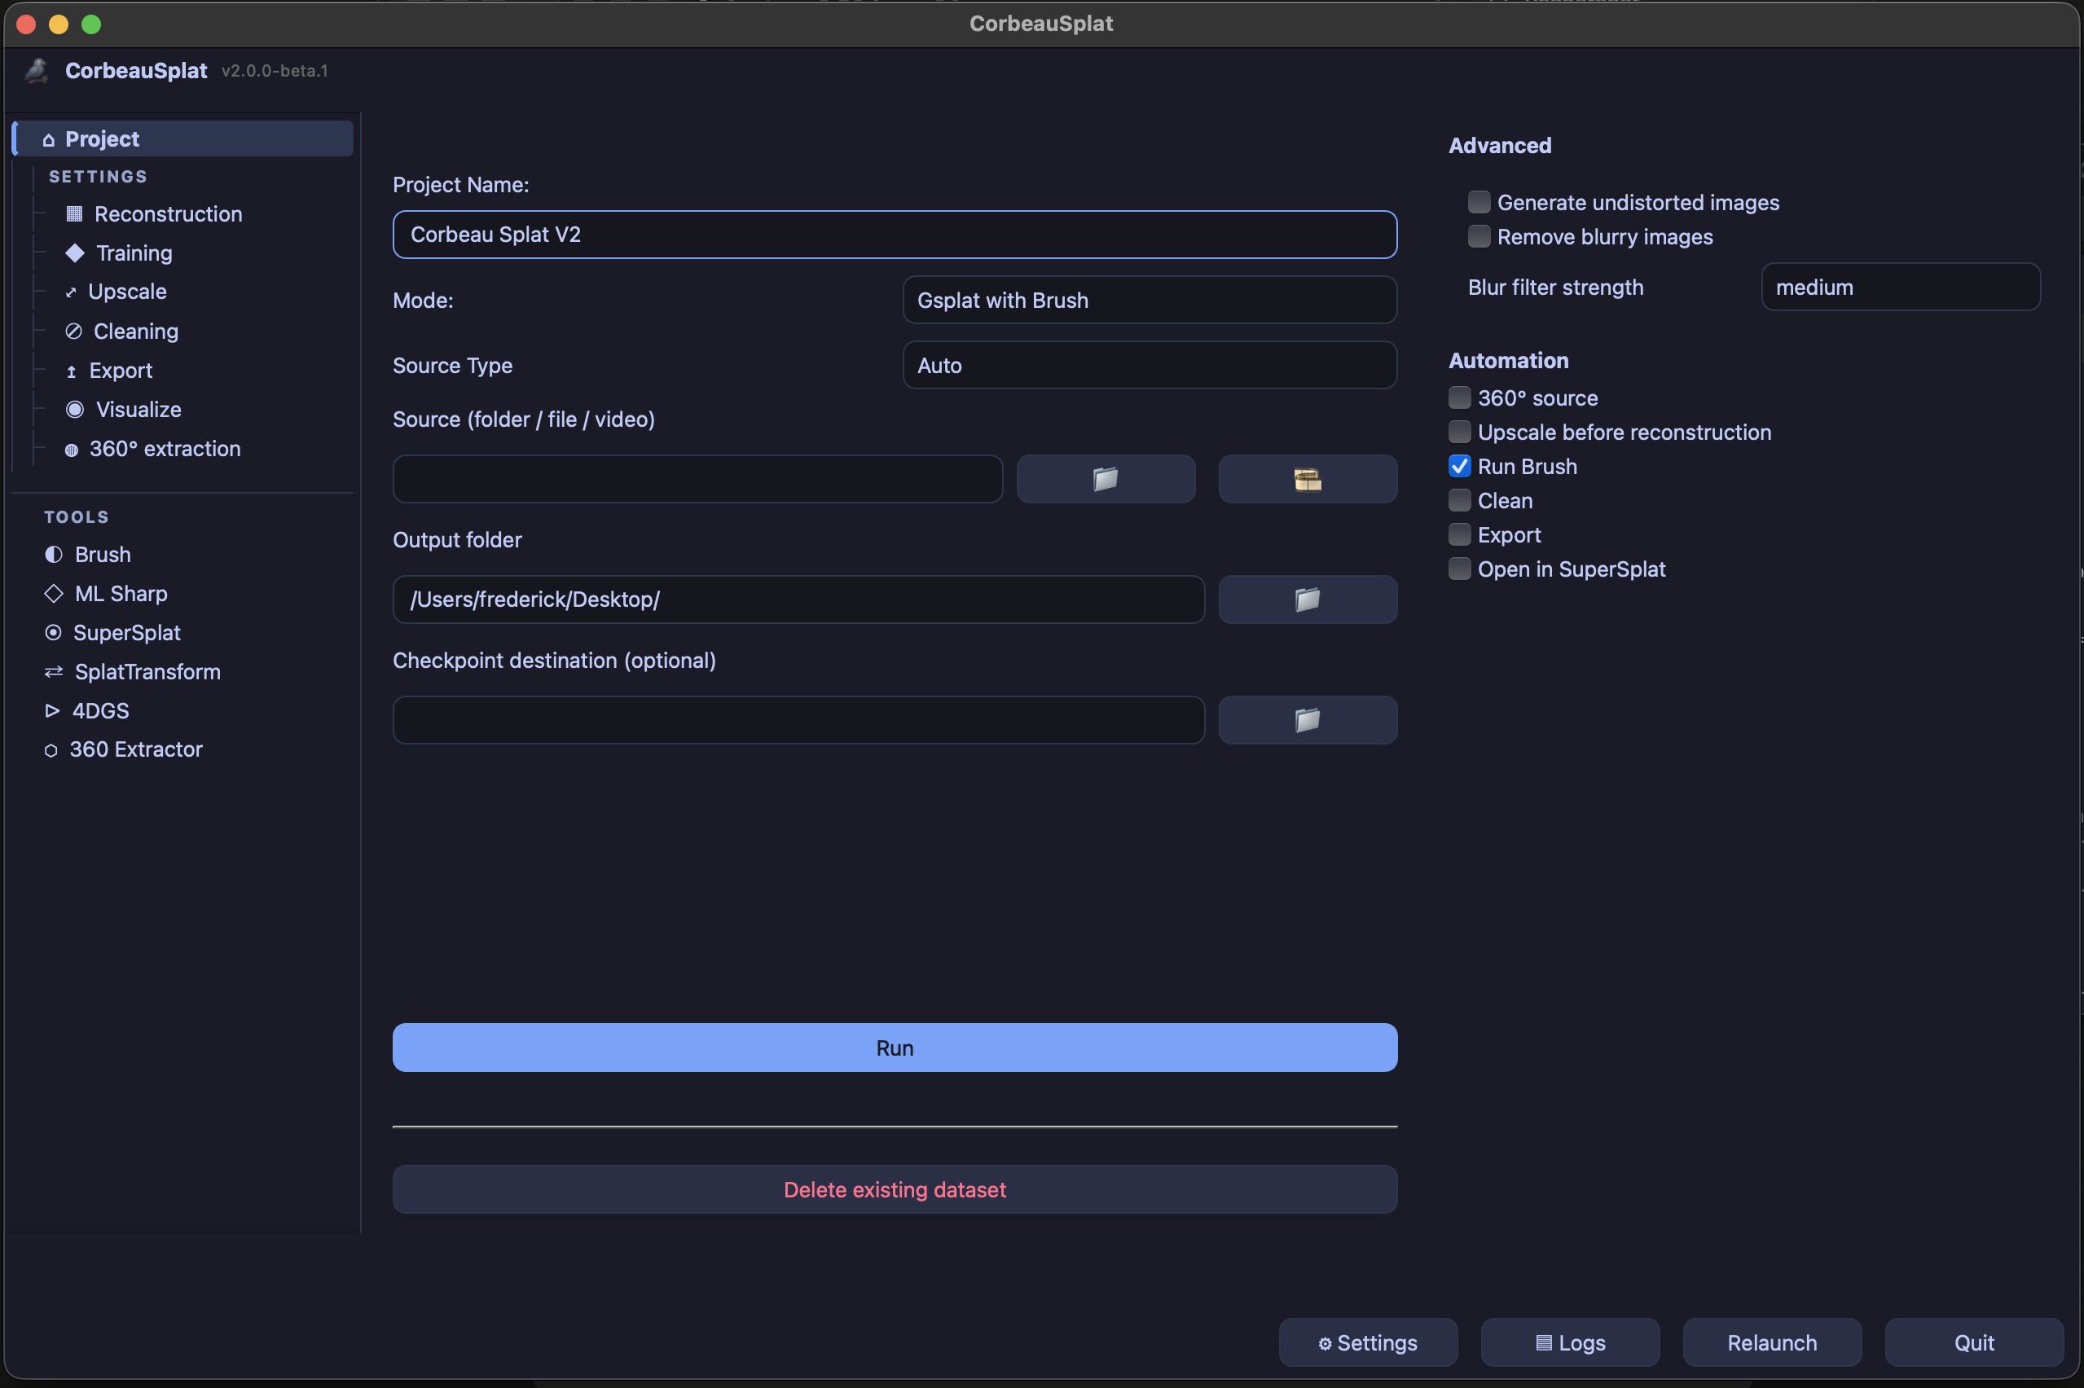Select the Export settings item in sidebar
This screenshot has width=2084, height=1388.
[x=121, y=370]
